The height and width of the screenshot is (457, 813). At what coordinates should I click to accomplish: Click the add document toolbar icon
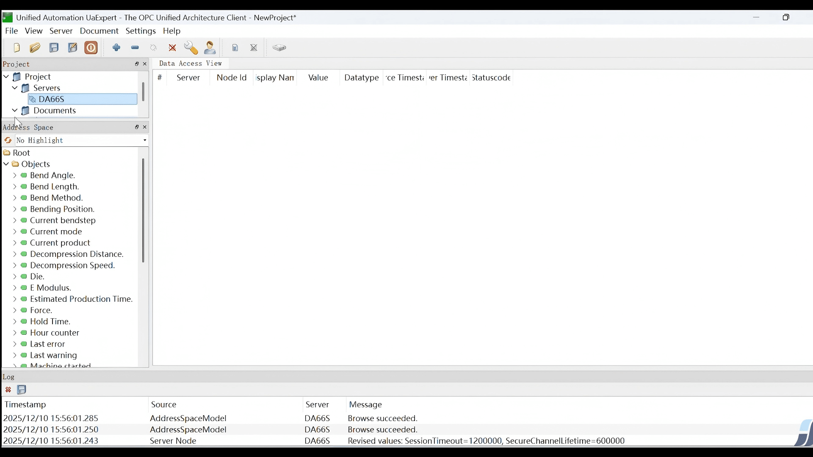[235, 48]
